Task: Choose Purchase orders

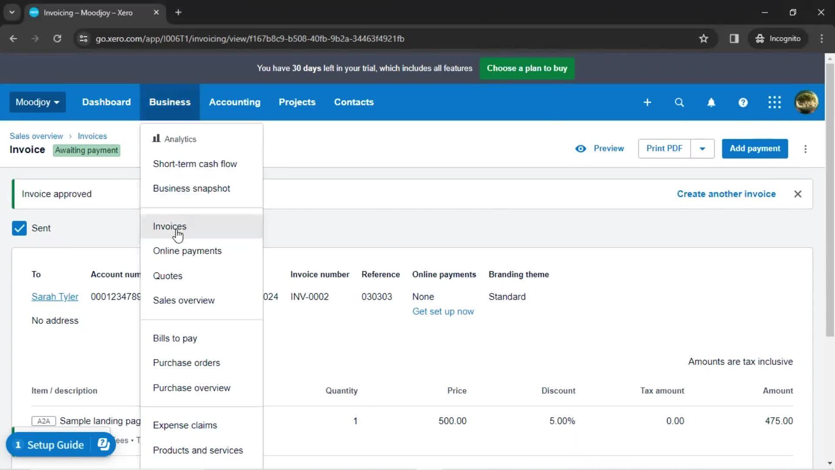Action: click(201, 363)
